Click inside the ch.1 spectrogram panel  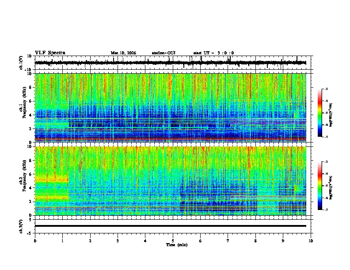click(x=171, y=108)
